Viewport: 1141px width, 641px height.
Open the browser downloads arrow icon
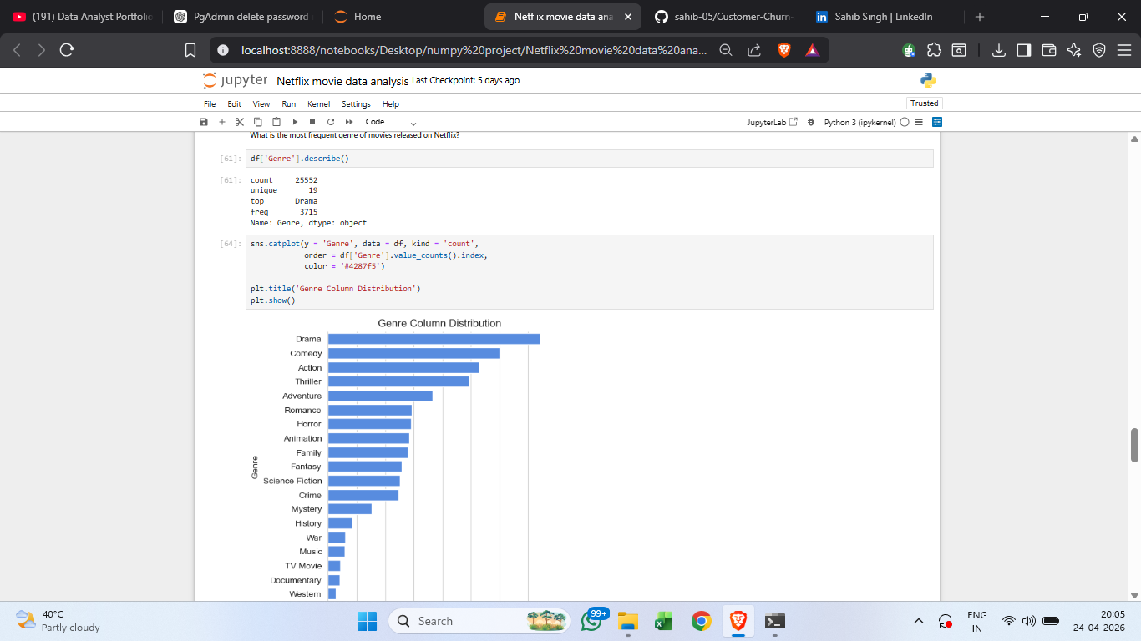coord(999,50)
